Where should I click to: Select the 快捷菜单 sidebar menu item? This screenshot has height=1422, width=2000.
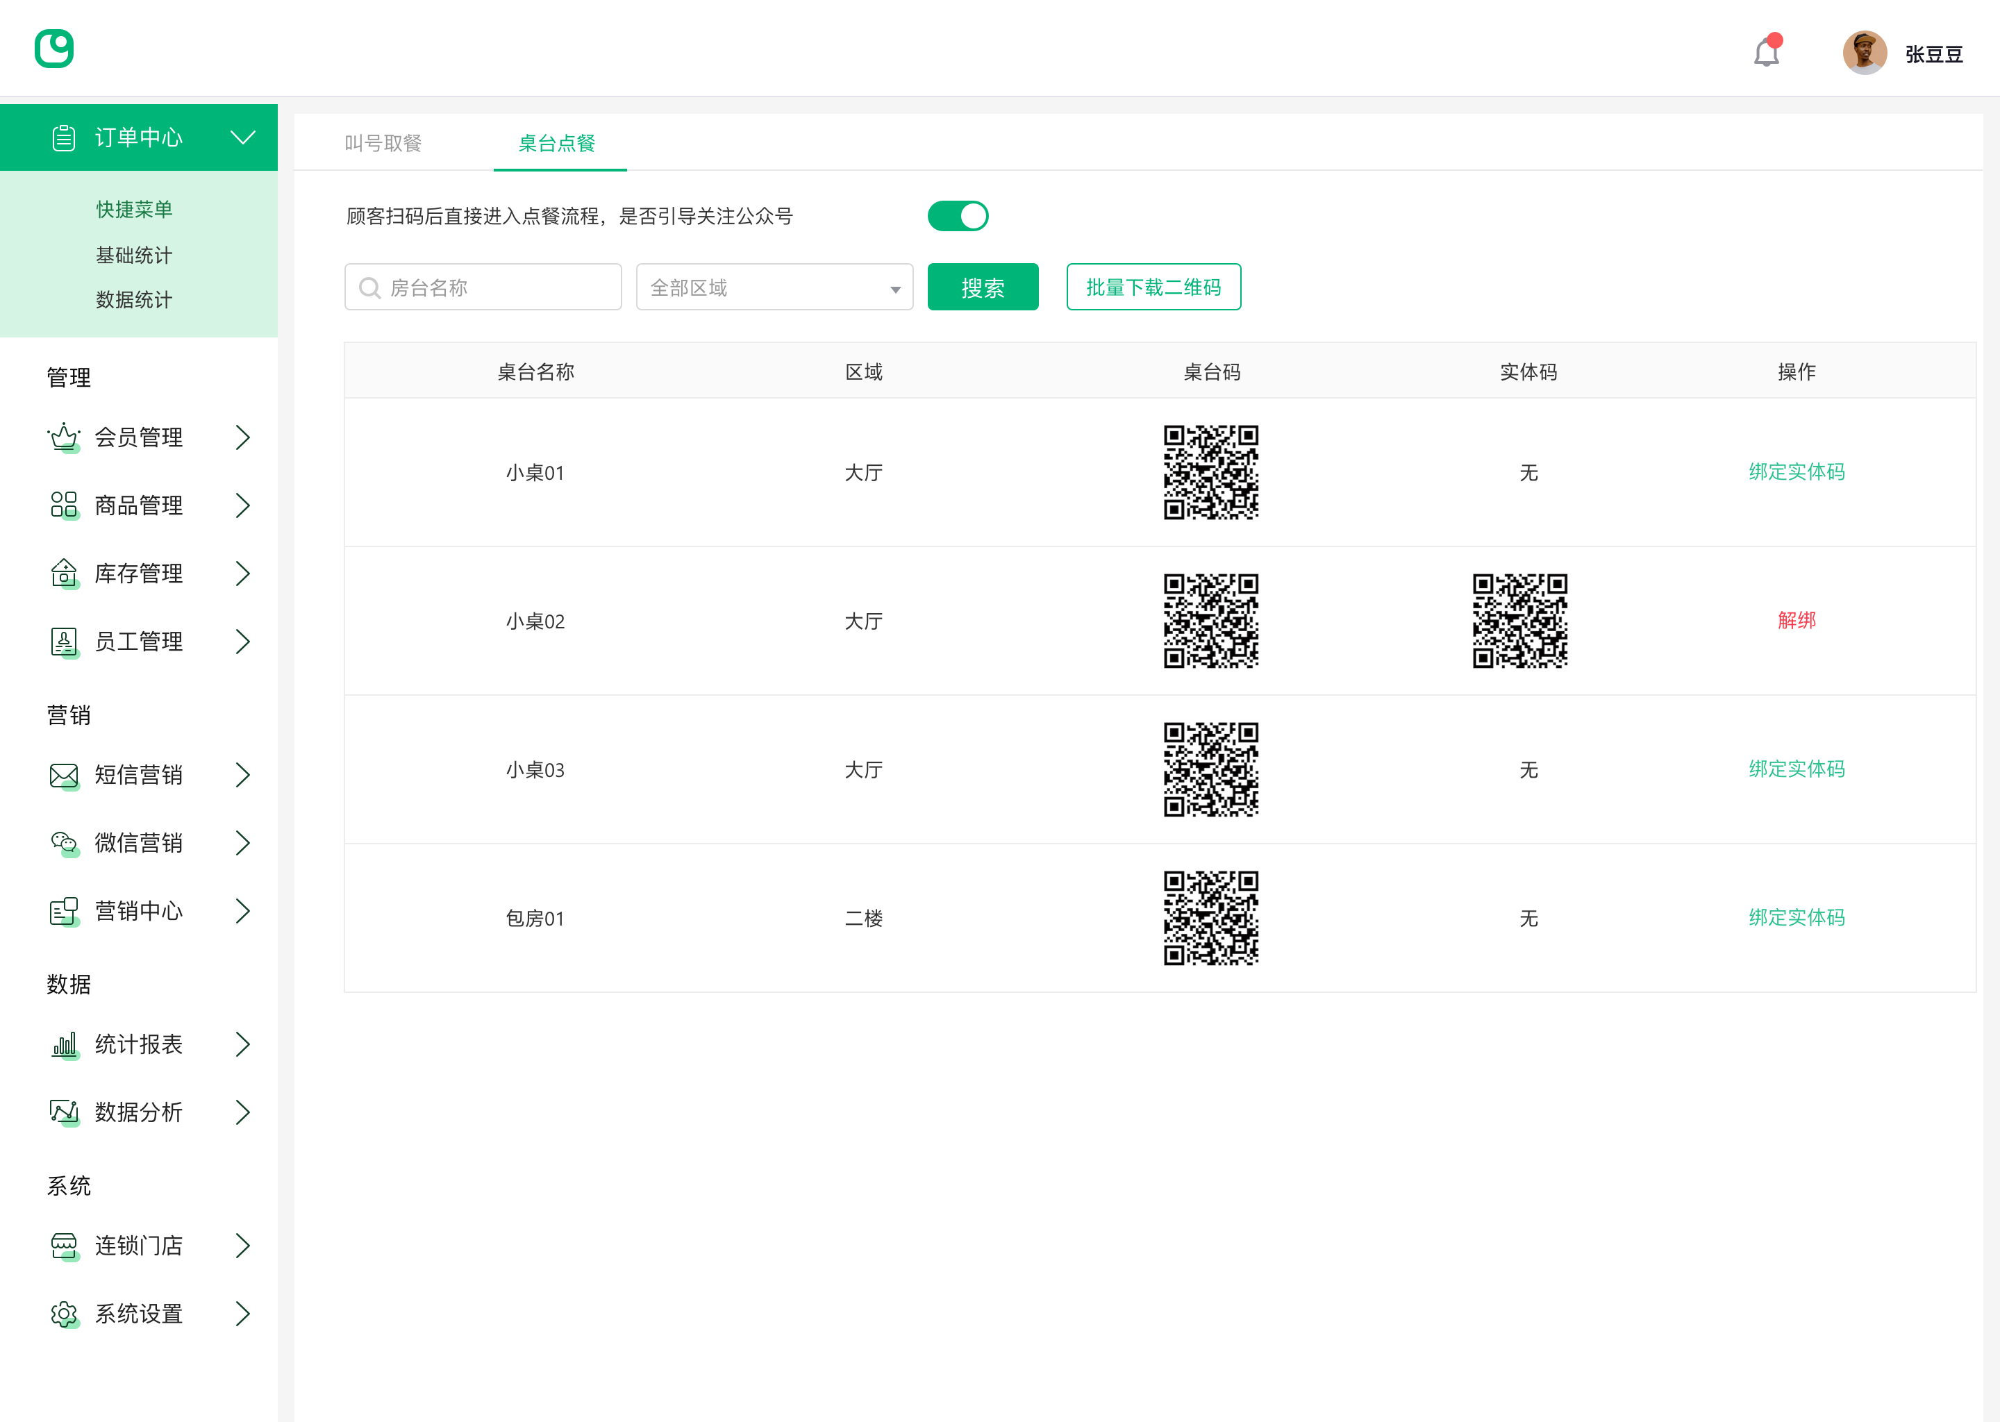click(x=133, y=208)
